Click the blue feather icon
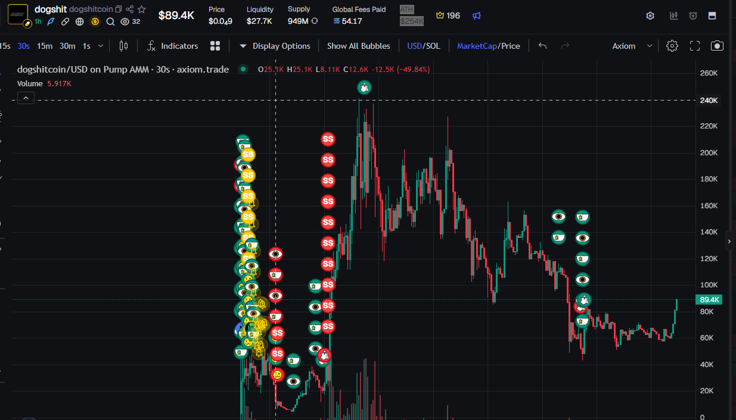The image size is (736, 420). pos(51,21)
